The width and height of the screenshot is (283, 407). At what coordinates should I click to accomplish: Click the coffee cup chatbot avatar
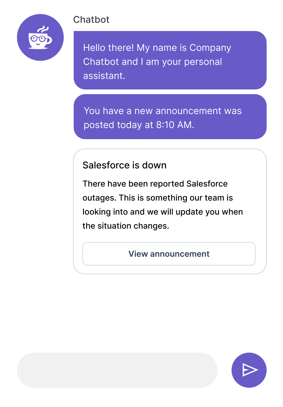pyautogui.click(x=40, y=37)
